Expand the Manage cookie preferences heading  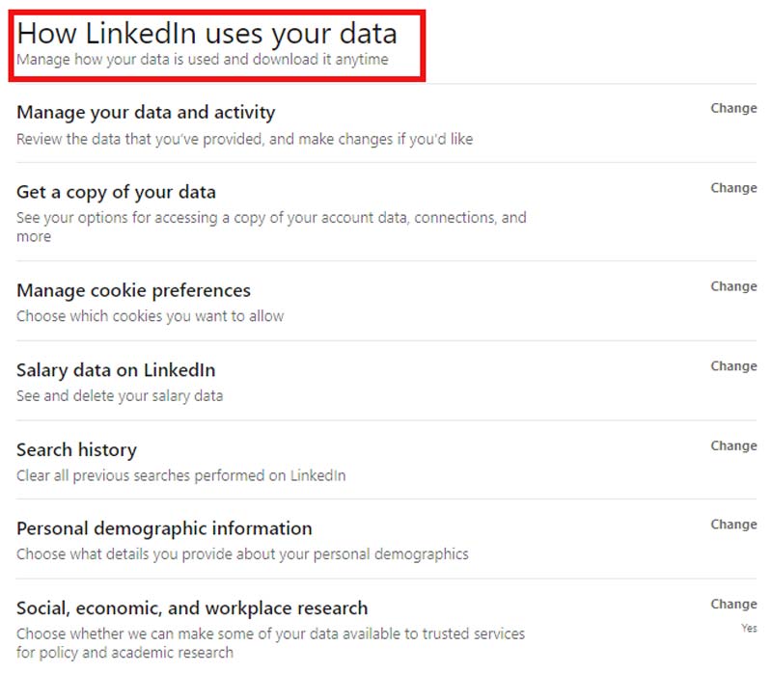tap(133, 290)
